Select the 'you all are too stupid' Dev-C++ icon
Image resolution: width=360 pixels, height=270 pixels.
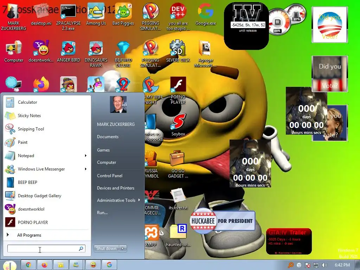178,17
